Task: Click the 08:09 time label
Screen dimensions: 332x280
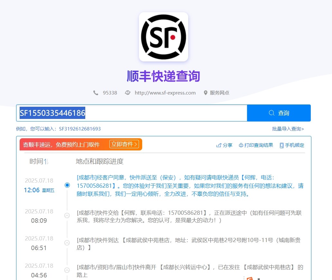Action: tap(39, 221)
